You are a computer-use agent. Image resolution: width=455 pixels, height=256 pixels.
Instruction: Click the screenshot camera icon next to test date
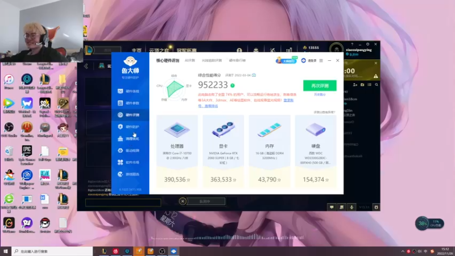(254, 75)
